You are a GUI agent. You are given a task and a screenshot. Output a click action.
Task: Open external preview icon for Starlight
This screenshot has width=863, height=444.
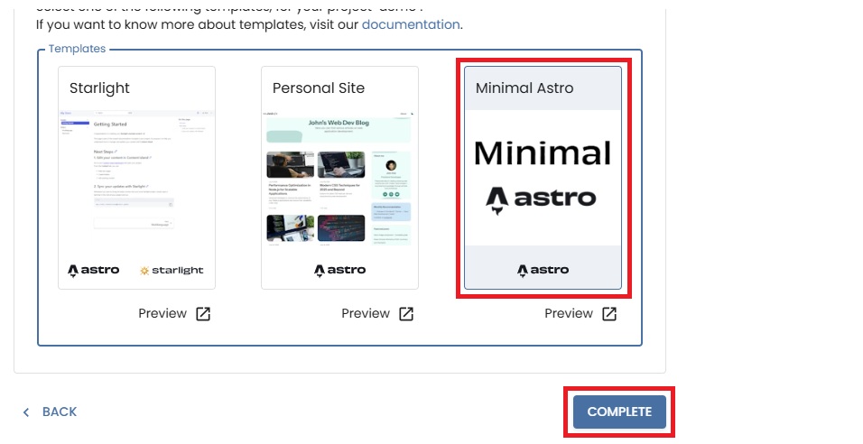(203, 314)
